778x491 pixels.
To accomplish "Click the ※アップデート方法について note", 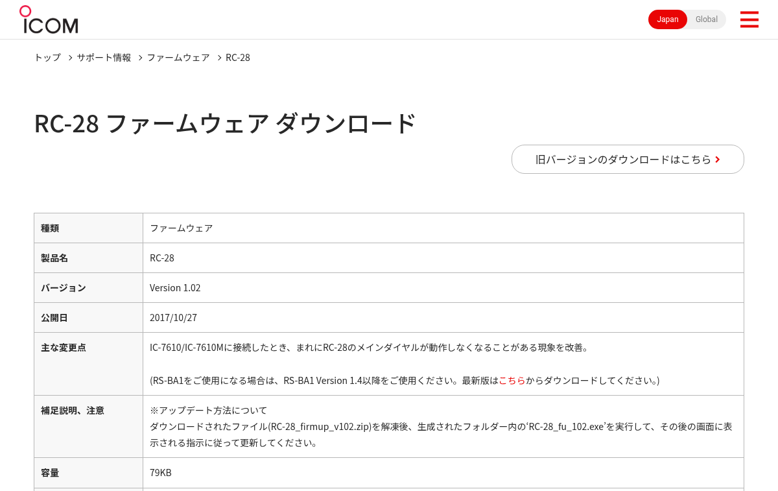I will [208, 410].
